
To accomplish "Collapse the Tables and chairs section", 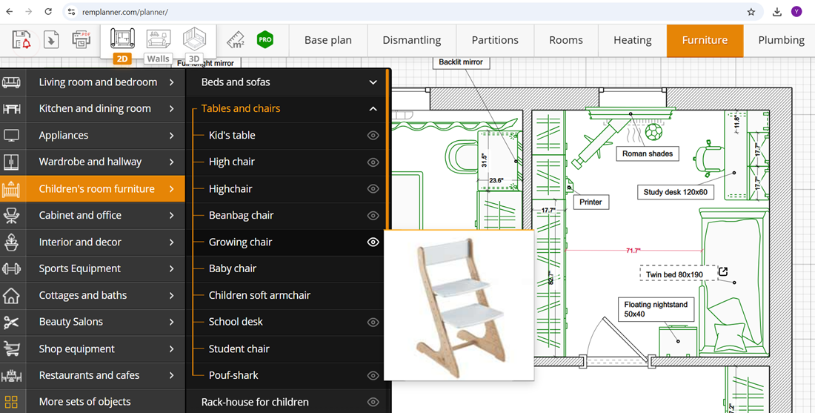I will 373,109.
